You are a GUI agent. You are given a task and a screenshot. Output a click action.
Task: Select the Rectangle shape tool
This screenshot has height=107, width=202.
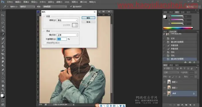(x=3, y=82)
